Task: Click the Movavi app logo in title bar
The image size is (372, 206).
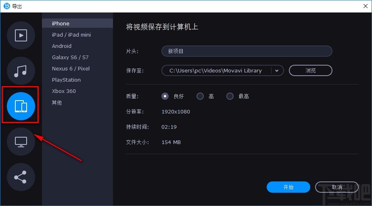Action: click(7, 6)
